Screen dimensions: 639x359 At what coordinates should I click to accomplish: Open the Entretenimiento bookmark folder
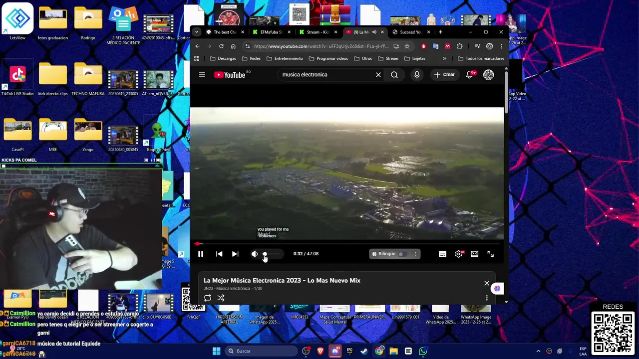coord(285,58)
